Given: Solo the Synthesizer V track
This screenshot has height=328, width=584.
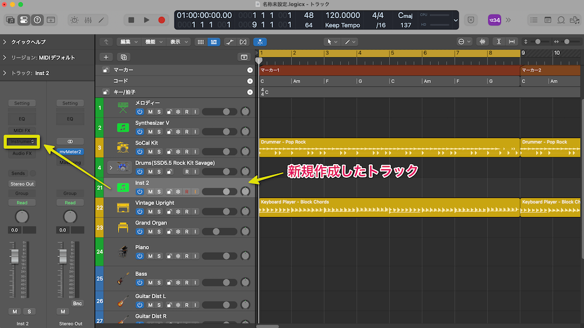Looking at the screenshot, I should [159, 132].
